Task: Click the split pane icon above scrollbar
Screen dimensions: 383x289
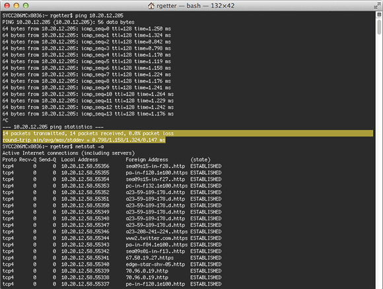Action: coord(379,15)
